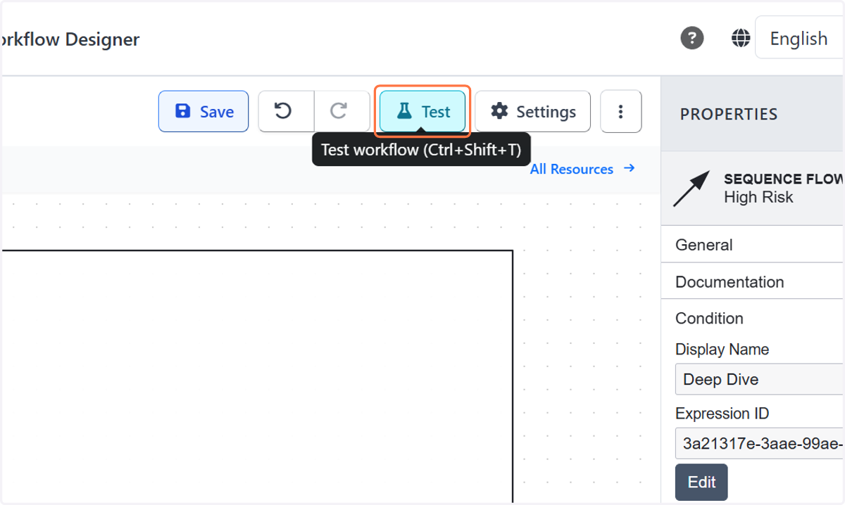845x505 pixels.
Task: Click the Expression ID field
Action: pyautogui.click(x=760, y=444)
